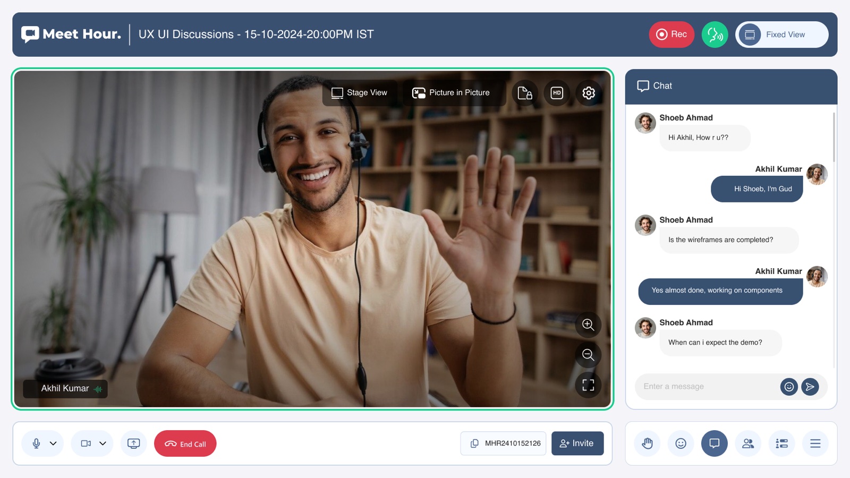Click Akhil Kumar avatar beside 'Hi Shoeb' message

[x=817, y=174]
